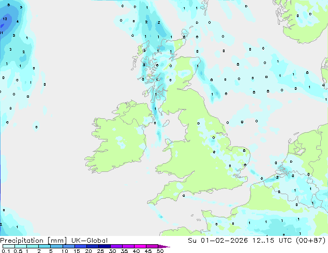Click the 20–25 mm legend color swatch
This screenshot has height=253, width=328.
[92, 246]
